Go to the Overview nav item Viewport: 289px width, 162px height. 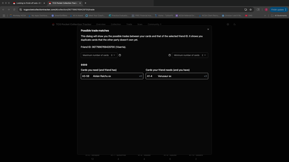pos(101,24)
